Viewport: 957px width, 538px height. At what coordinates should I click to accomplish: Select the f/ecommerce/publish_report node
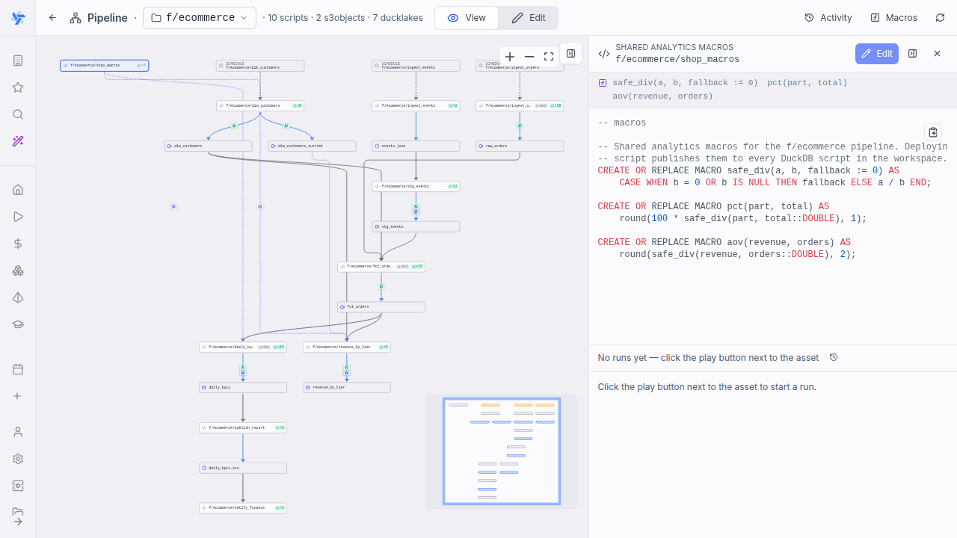[243, 428]
